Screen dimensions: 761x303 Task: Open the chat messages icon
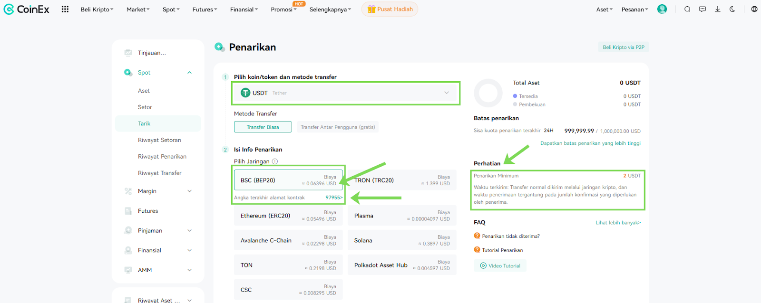702,9
